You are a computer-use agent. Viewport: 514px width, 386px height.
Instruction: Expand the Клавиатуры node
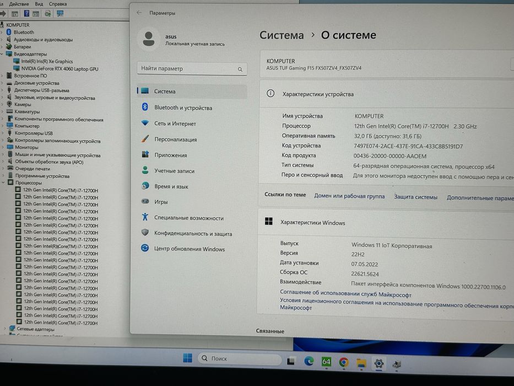[2, 111]
